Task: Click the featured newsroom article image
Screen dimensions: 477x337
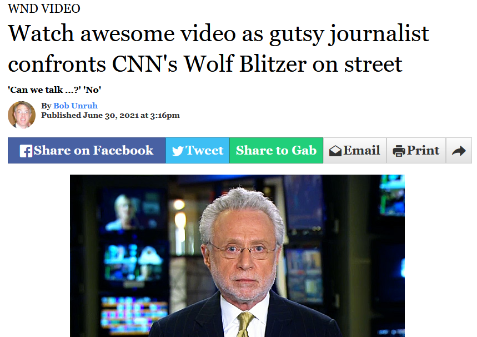Action: [237, 256]
